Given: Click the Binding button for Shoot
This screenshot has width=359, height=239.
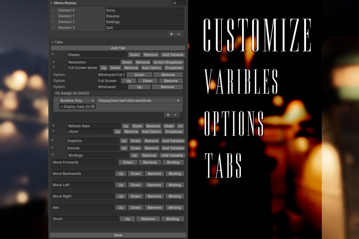Looking at the screenshot, I should pyautogui.click(x=173, y=219).
